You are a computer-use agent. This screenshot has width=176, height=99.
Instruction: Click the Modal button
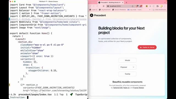pos(127,60)
